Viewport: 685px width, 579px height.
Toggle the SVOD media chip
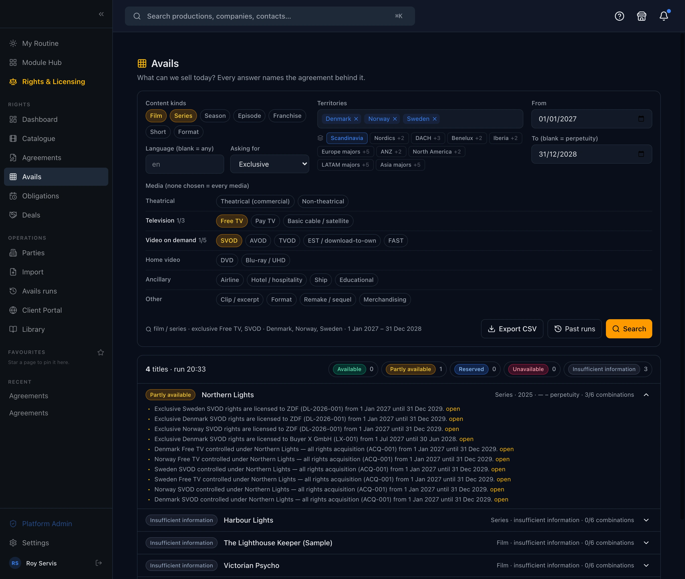(x=229, y=241)
